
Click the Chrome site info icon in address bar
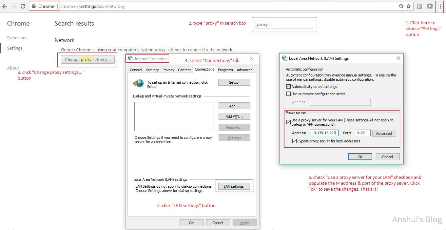click(34, 6)
